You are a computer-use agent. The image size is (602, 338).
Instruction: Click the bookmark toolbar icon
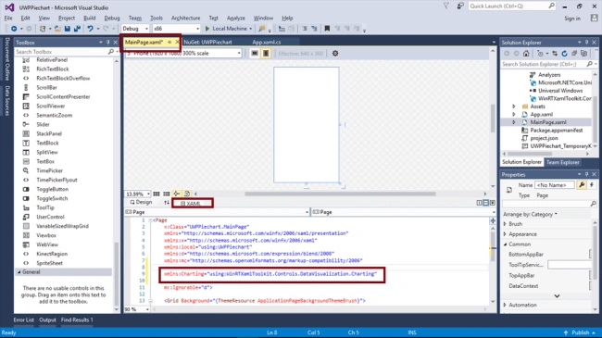coord(327,29)
